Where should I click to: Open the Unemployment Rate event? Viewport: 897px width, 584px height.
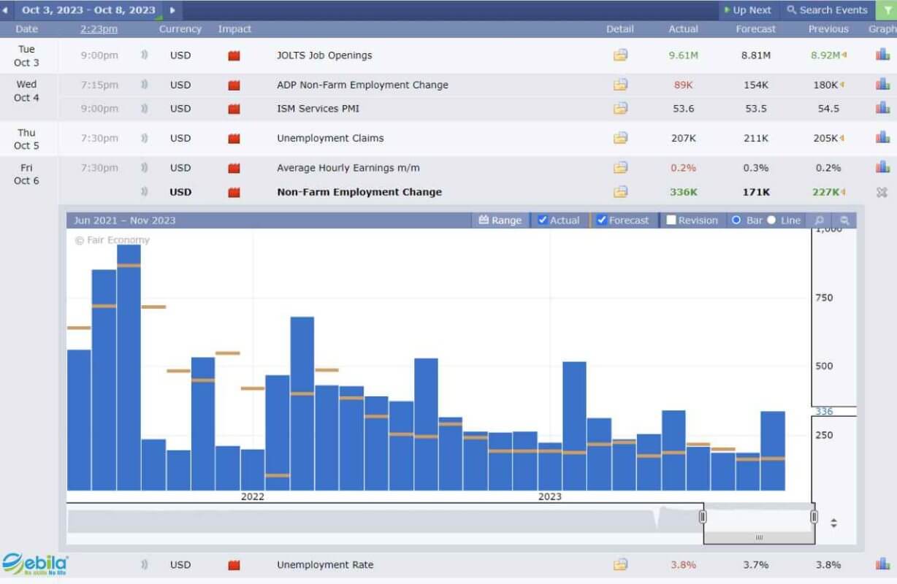(x=325, y=564)
